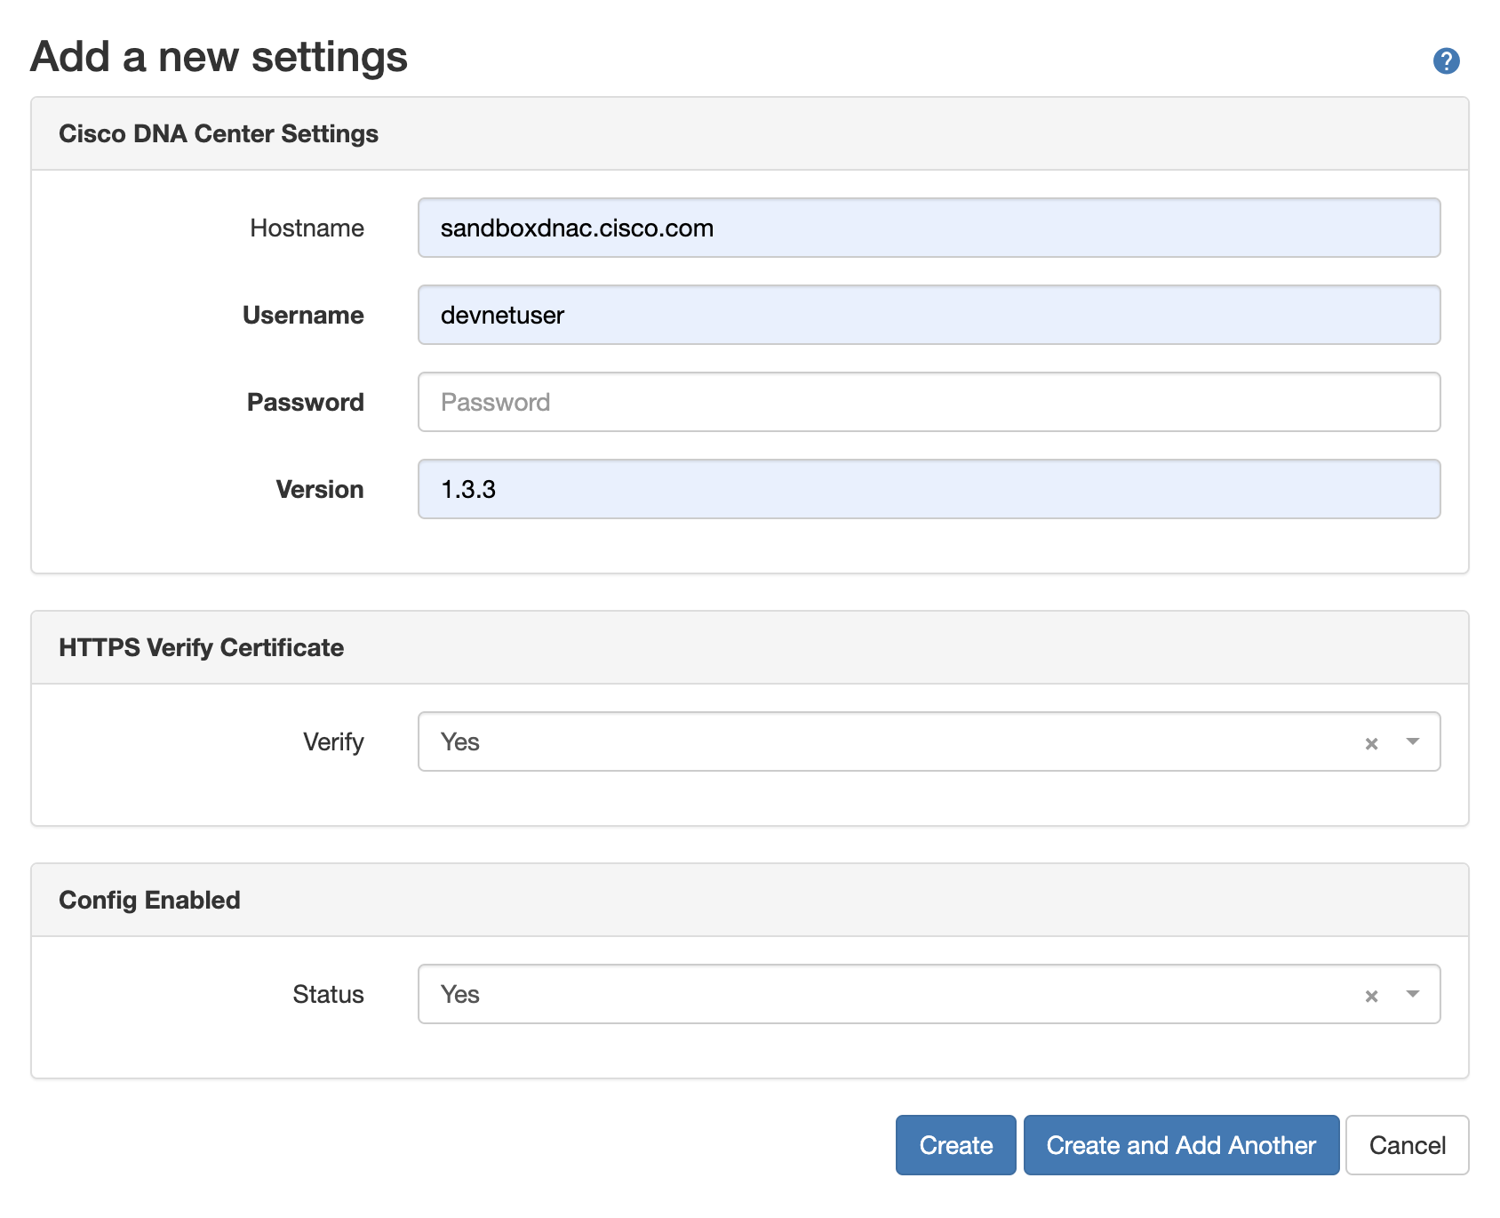The width and height of the screenshot is (1500, 1218).
Task: Open the Status combo box showing Yes
Action: tap(929, 994)
